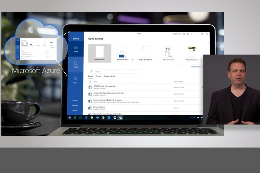Open Outlook from the taskbar

tap(97, 117)
